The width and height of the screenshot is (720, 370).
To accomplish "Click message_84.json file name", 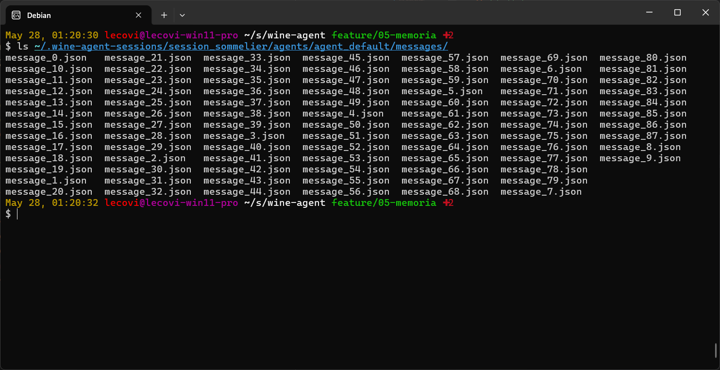I will (x=643, y=102).
